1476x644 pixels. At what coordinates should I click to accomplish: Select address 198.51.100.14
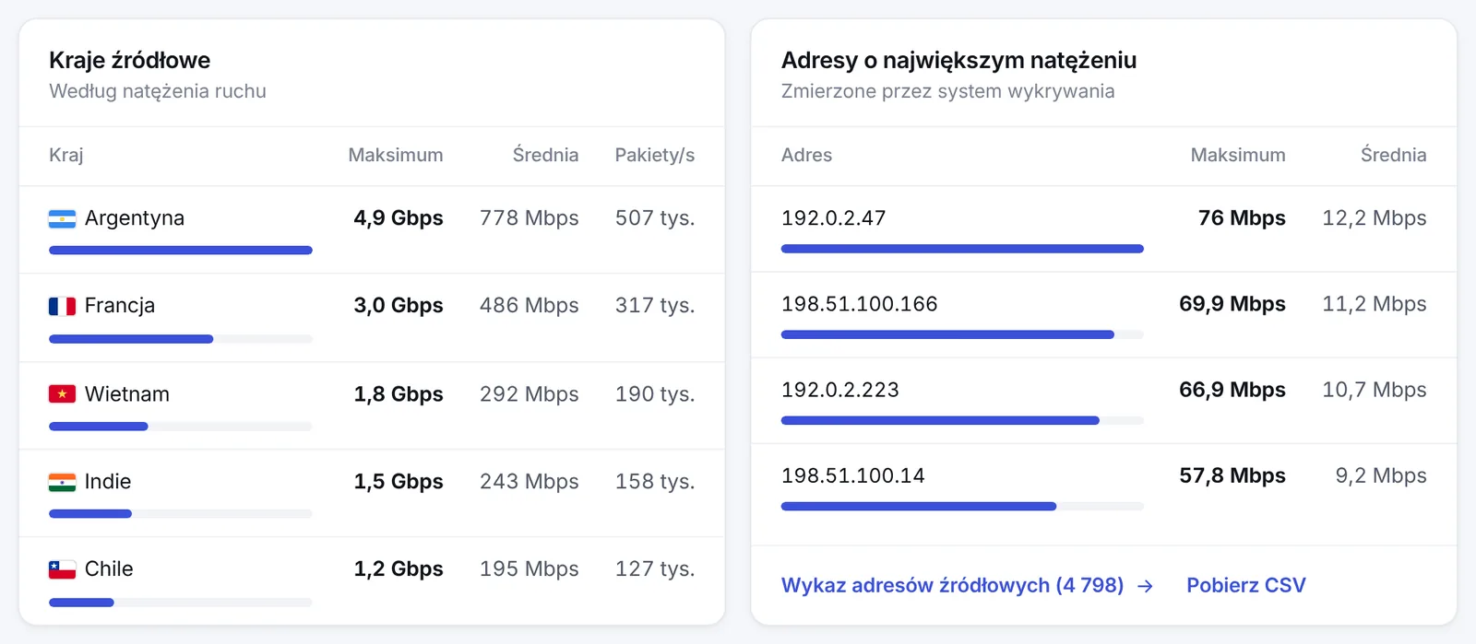tap(853, 475)
